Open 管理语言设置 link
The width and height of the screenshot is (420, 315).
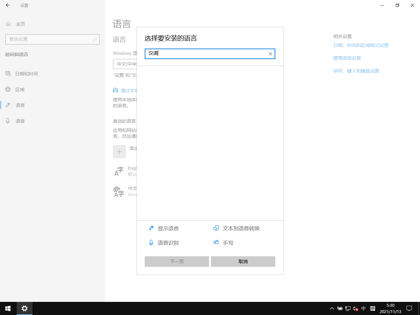point(347,58)
